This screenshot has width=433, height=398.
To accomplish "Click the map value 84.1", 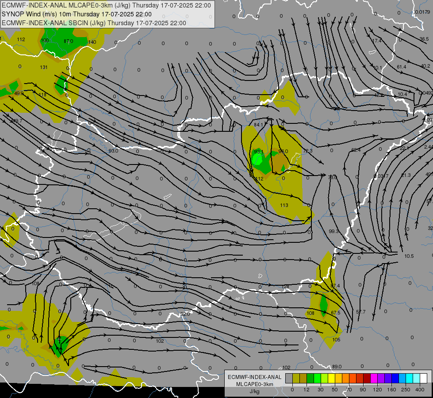I will click(x=258, y=125).
